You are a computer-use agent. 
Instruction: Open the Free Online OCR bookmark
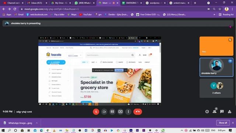148,15
